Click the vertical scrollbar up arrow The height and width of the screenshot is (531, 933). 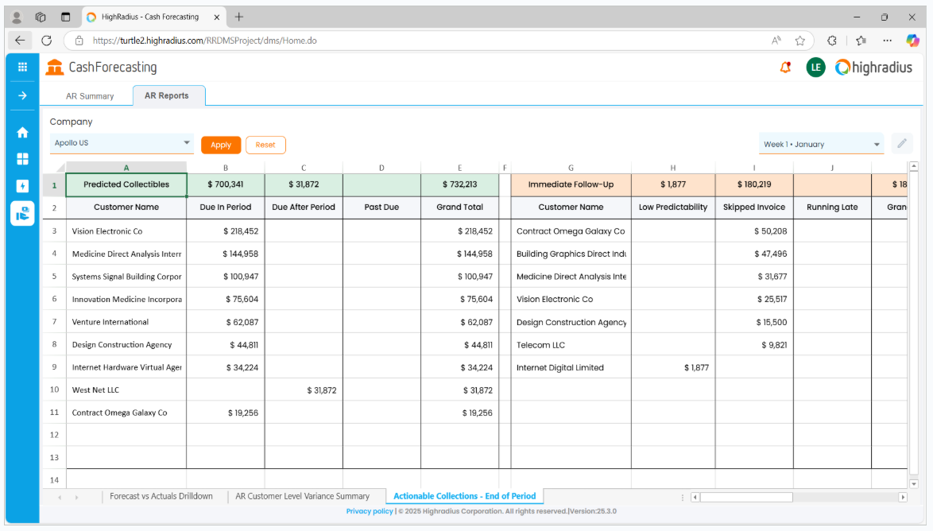[x=914, y=167]
